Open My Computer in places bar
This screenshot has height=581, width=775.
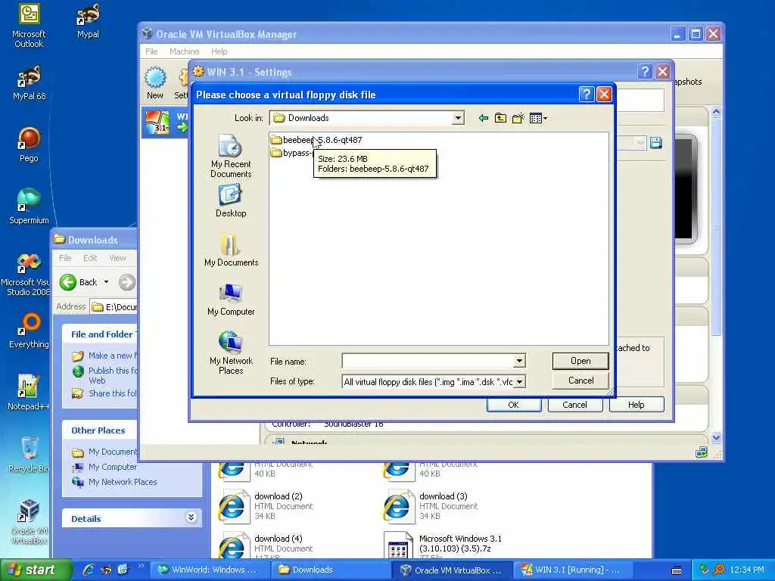pos(231,300)
